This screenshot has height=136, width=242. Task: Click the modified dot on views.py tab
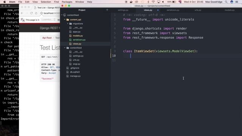158,10
